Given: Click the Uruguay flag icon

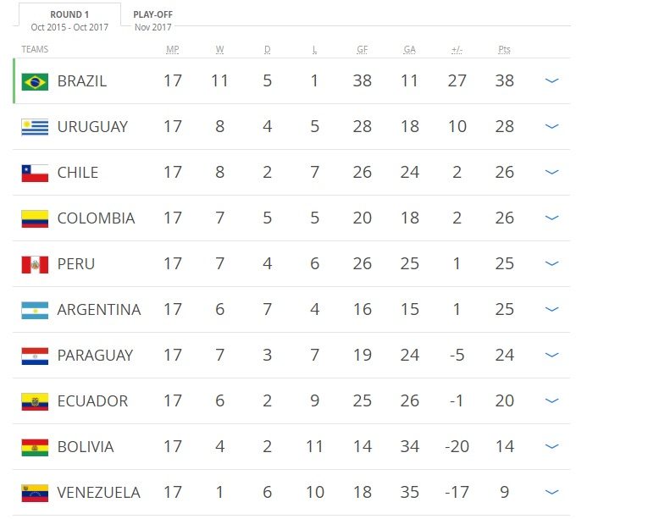Looking at the screenshot, I should (x=35, y=127).
